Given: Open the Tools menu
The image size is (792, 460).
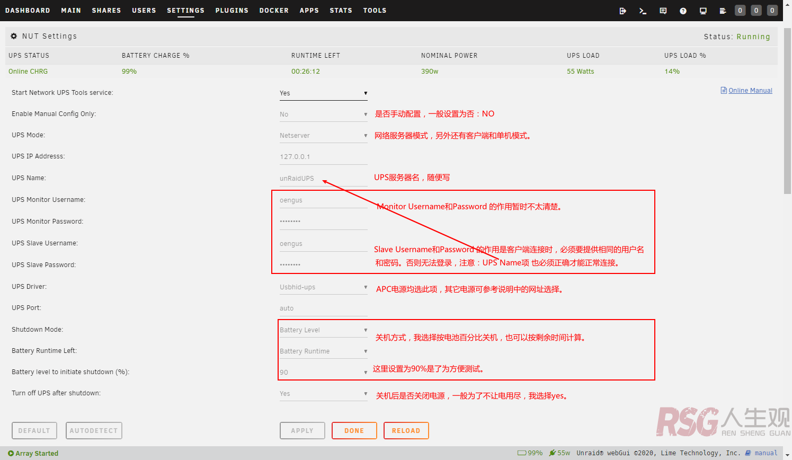Looking at the screenshot, I should tap(375, 11).
